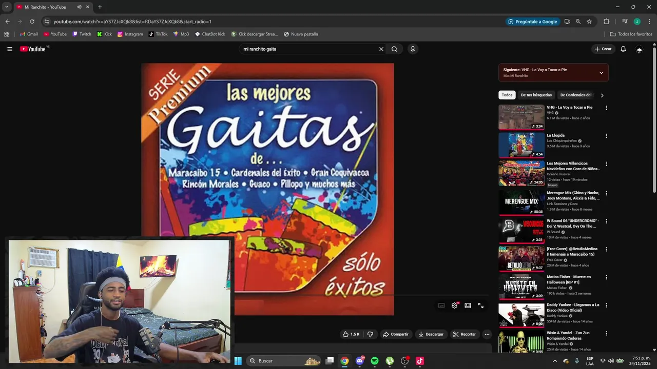Screen dimensions: 657x369
Task: Submit search with the magnifier button
Action: (394, 49)
